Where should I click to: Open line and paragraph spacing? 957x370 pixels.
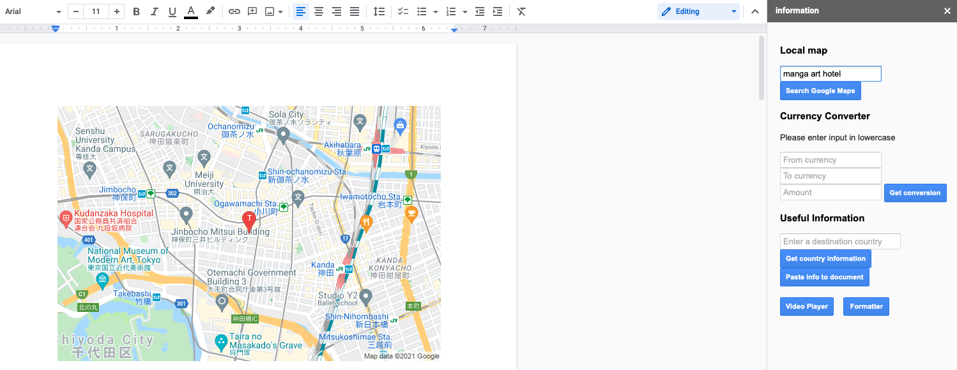379,11
